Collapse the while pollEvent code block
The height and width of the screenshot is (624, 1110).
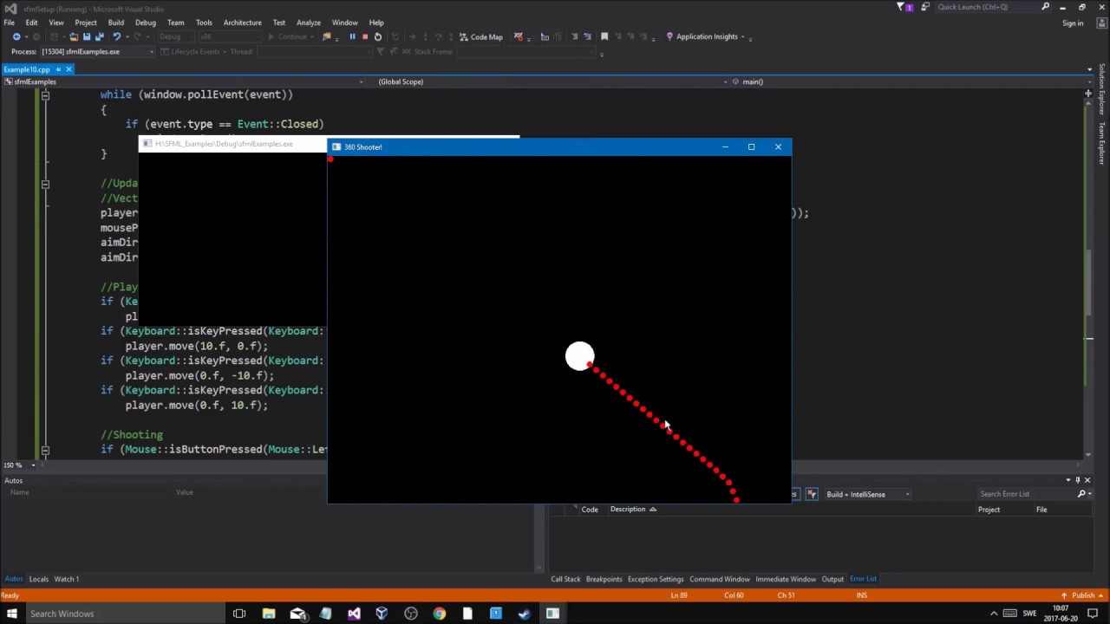(45, 95)
